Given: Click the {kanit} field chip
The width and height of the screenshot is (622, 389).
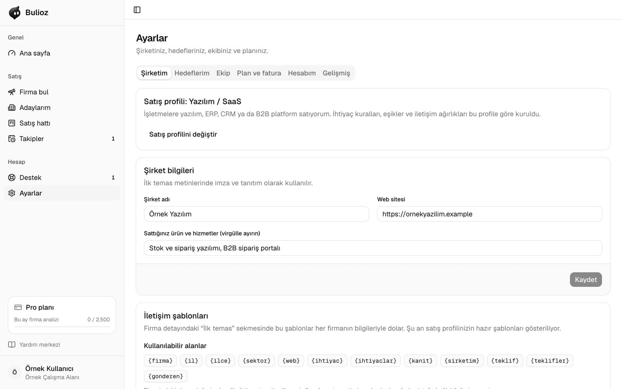Looking at the screenshot, I should [x=421, y=361].
